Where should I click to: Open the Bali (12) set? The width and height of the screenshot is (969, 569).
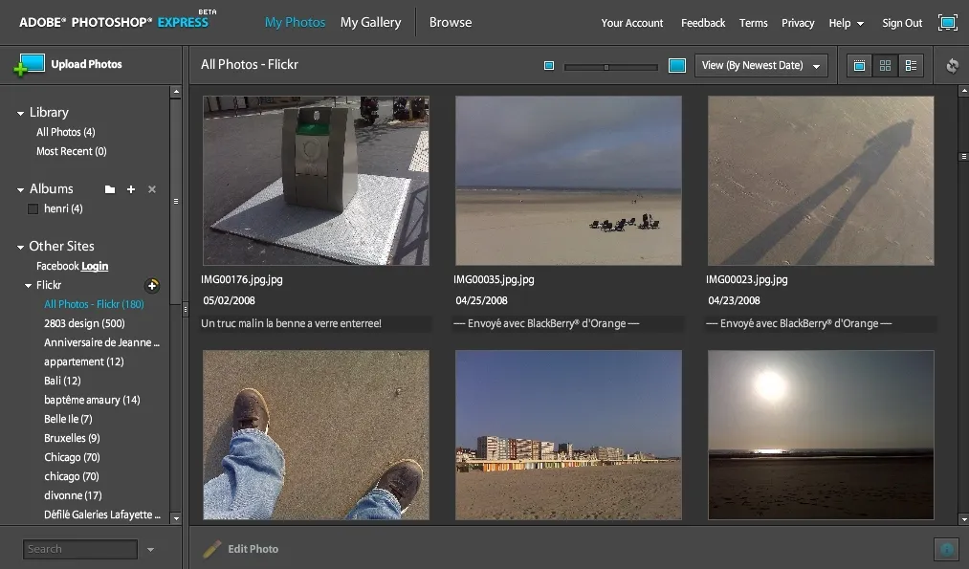(x=62, y=382)
